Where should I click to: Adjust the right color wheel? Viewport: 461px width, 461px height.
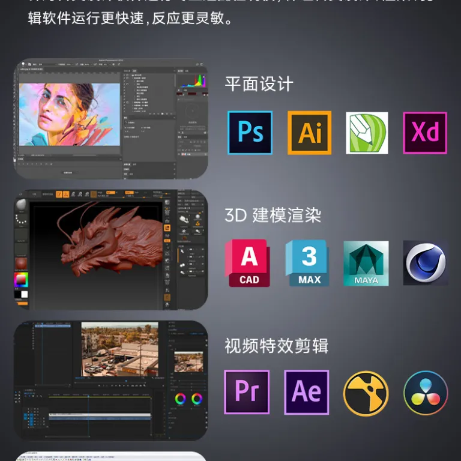click(x=197, y=399)
